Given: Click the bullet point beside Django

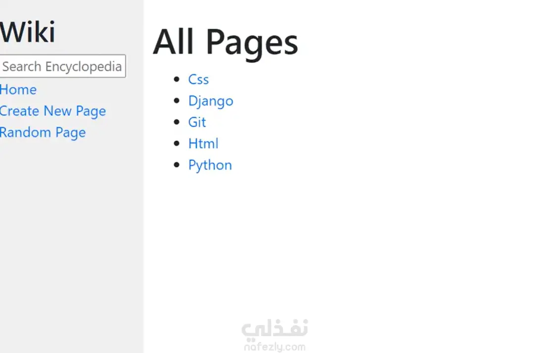Looking at the screenshot, I should (178, 101).
